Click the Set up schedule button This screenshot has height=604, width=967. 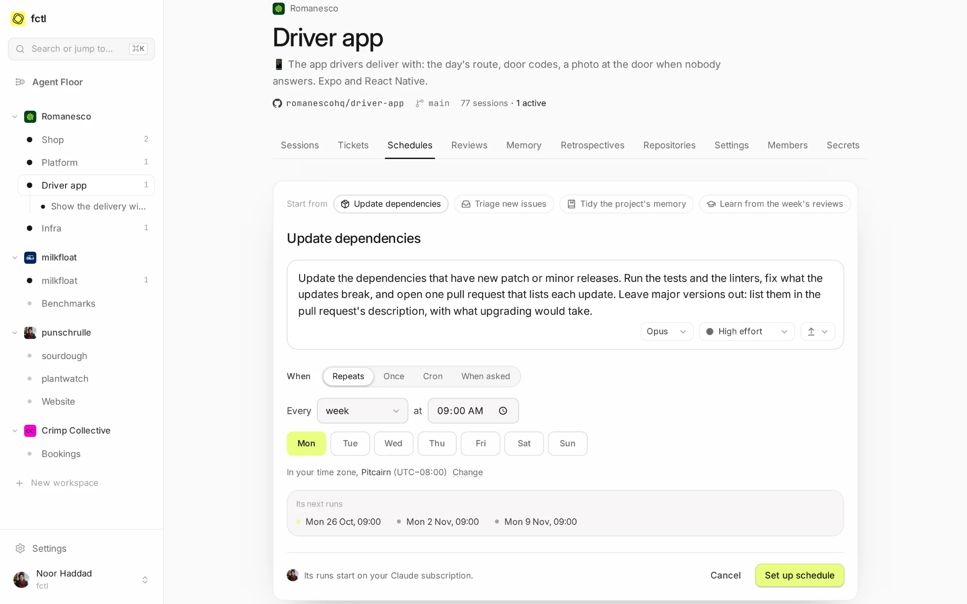800,575
